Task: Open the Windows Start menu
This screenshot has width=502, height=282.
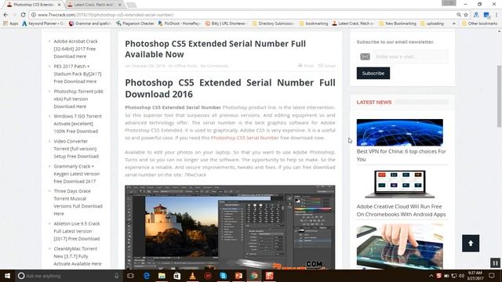Action: pyautogui.click(x=7, y=276)
